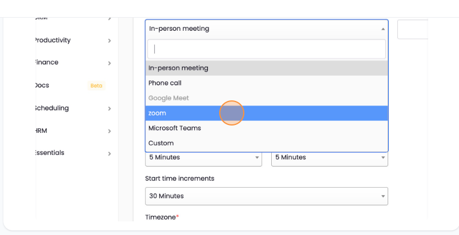459x235 pixels.
Task: Select the Google Meet list option
Action: click(x=168, y=98)
